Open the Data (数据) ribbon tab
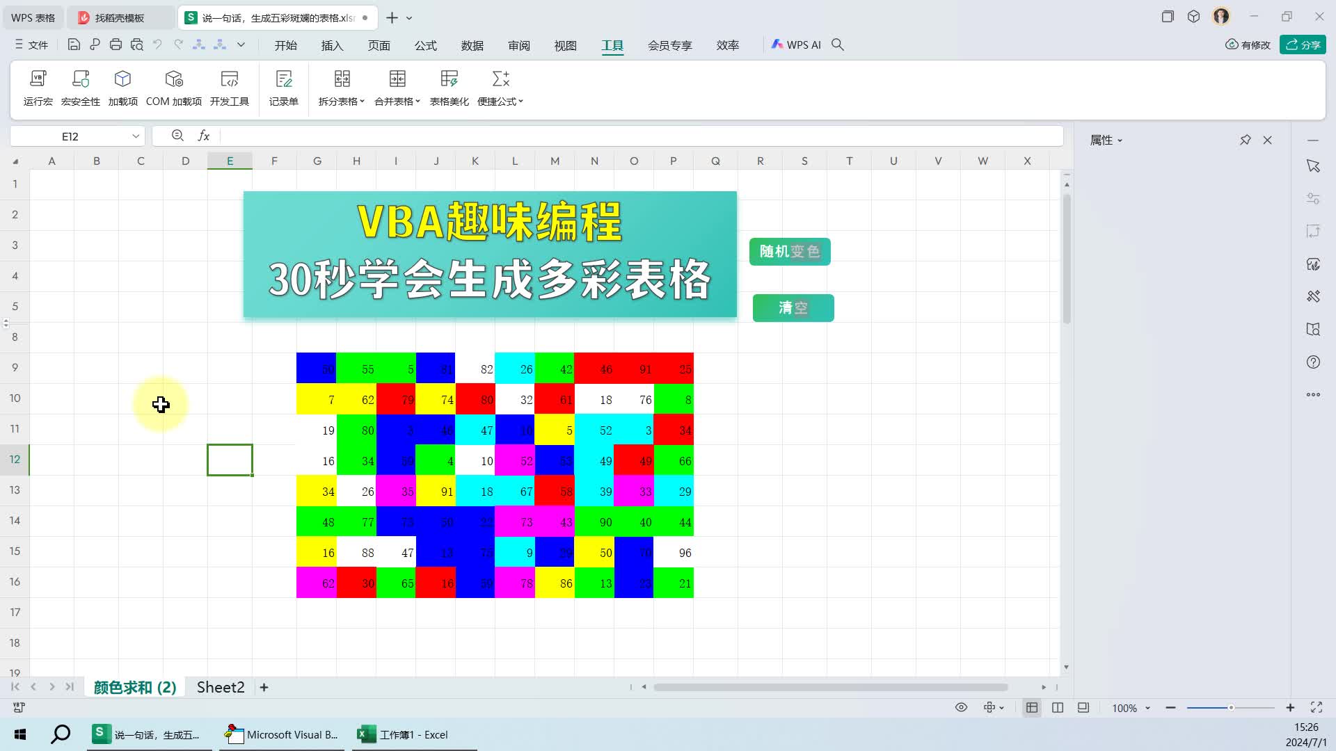1336x751 pixels. pyautogui.click(x=472, y=45)
